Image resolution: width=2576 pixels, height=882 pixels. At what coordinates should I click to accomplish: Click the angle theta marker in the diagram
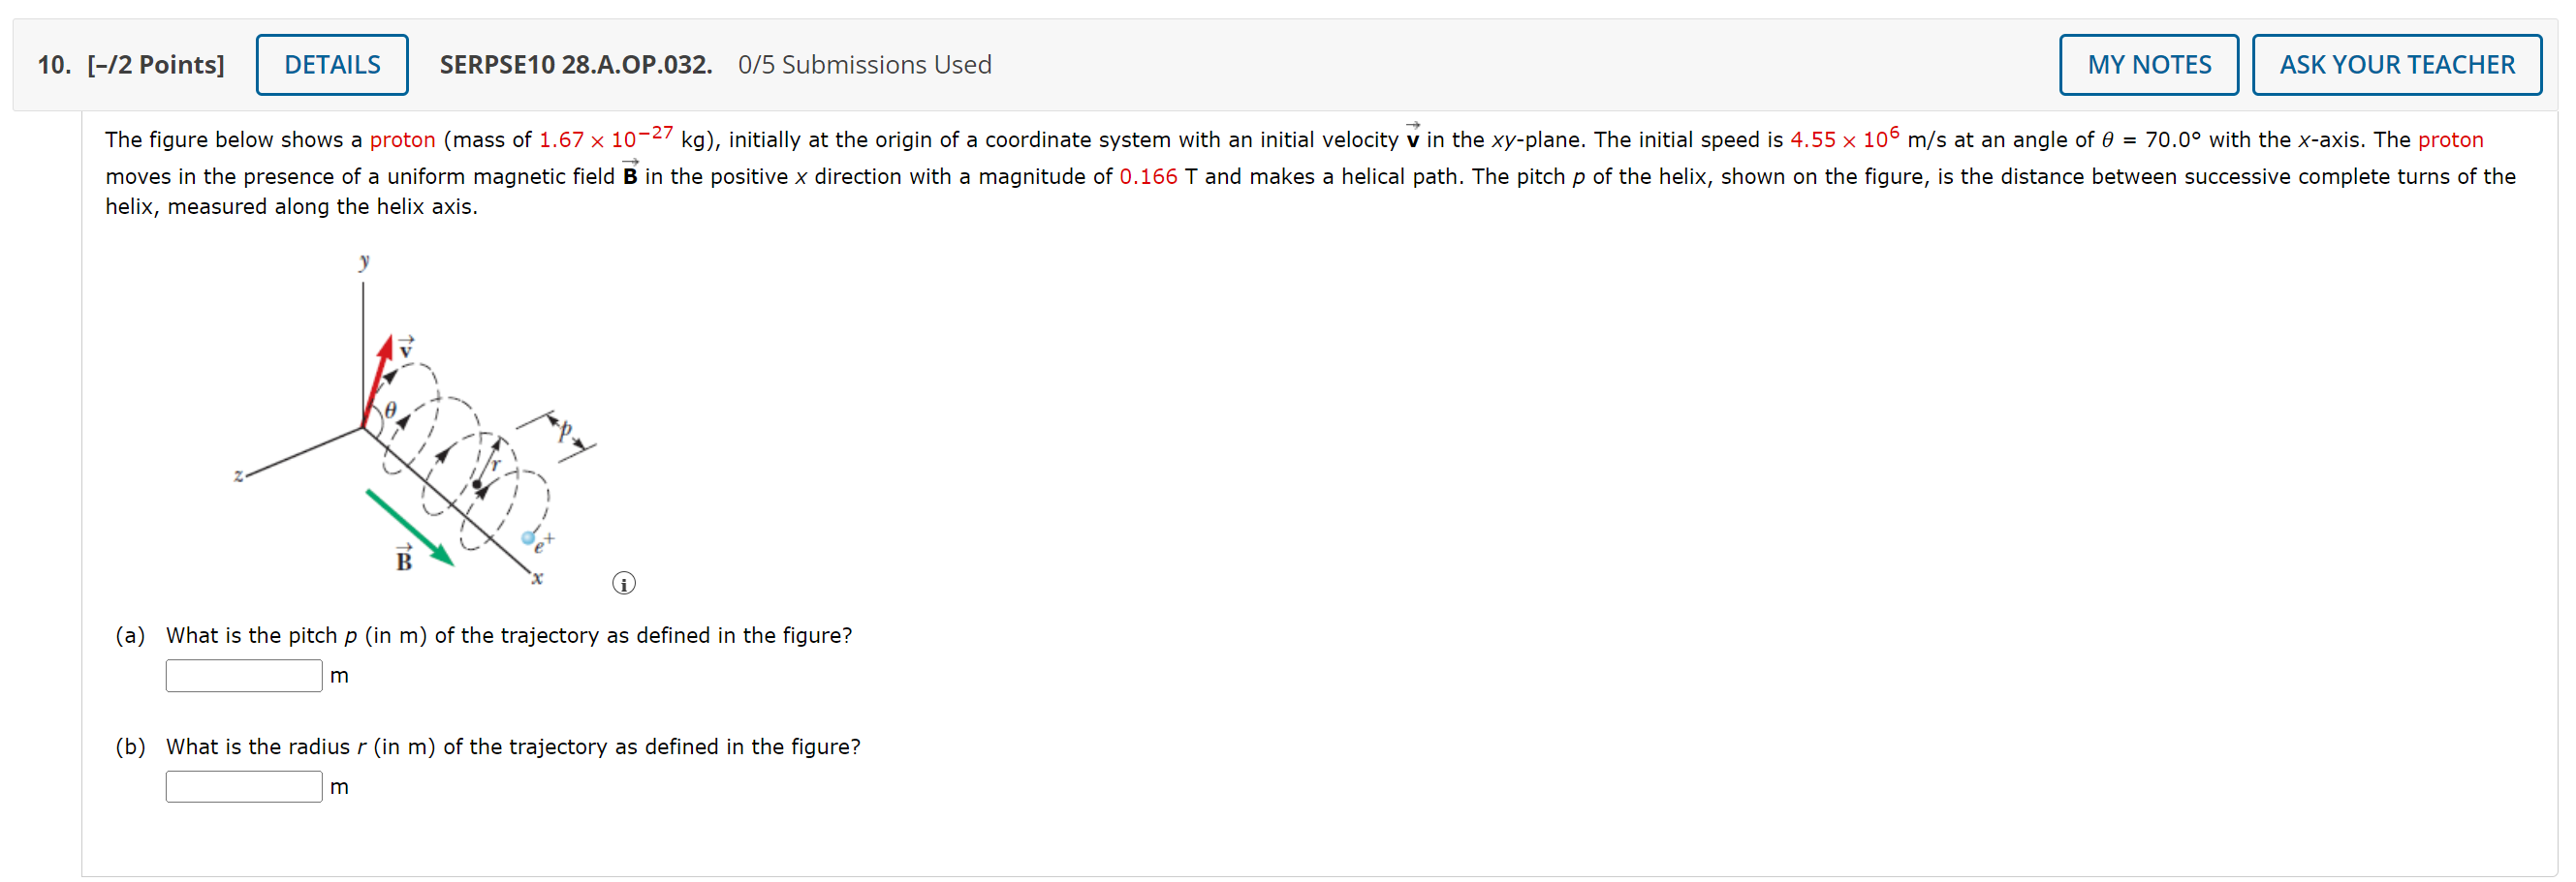click(390, 410)
